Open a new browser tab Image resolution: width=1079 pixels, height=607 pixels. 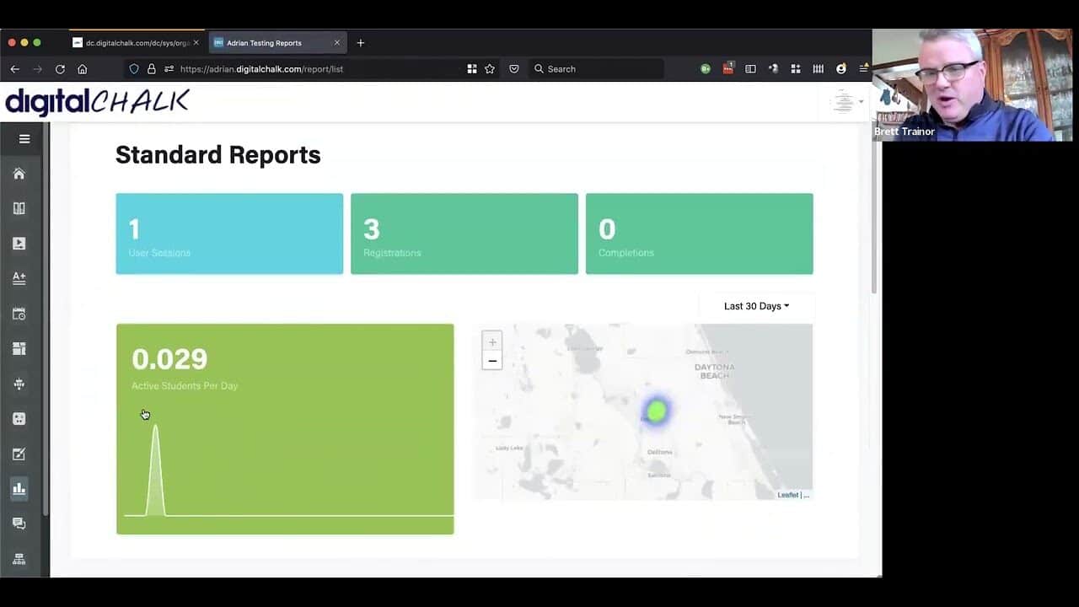point(361,43)
